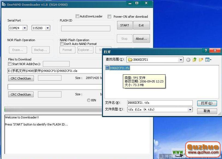Click the NAND Format button
This screenshot has height=159, width=222.
click(67, 50)
